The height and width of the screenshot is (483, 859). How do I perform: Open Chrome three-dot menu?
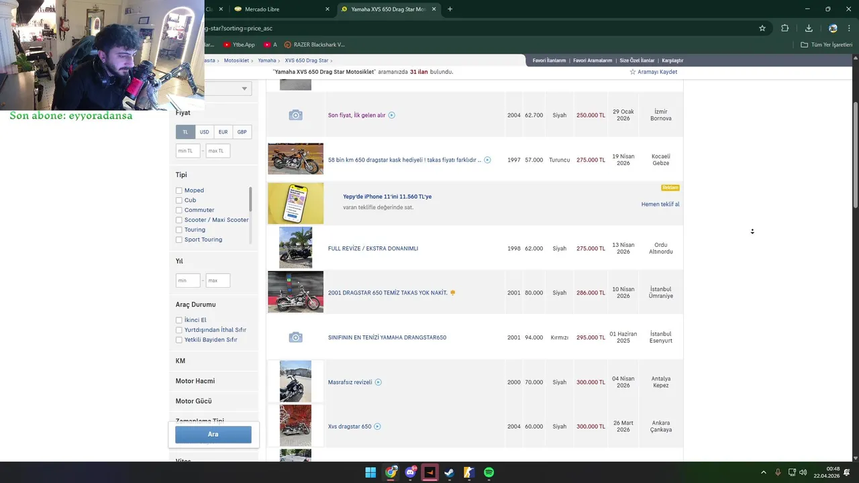click(850, 28)
